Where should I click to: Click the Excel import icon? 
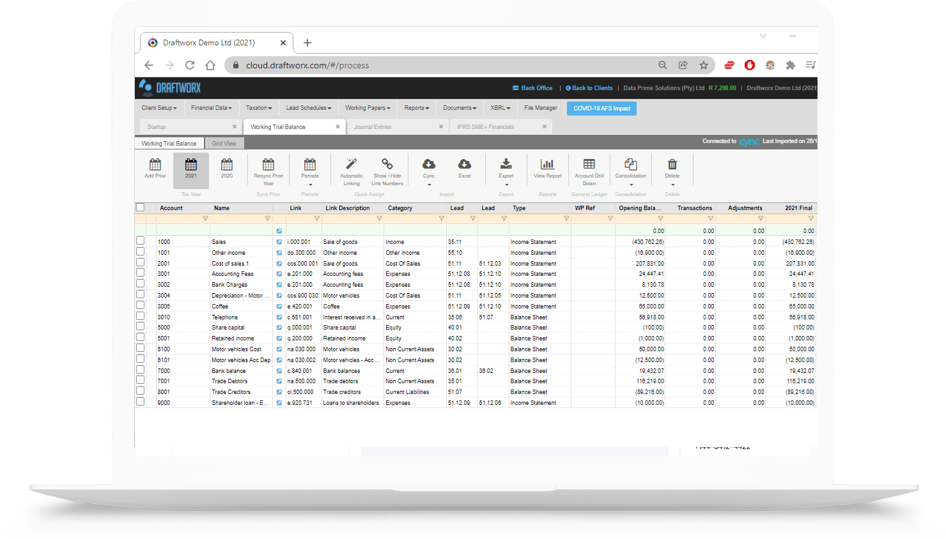[465, 165]
